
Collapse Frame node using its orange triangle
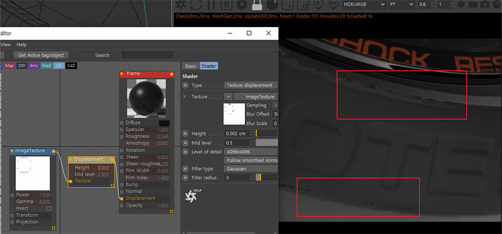pyautogui.click(x=122, y=74)
